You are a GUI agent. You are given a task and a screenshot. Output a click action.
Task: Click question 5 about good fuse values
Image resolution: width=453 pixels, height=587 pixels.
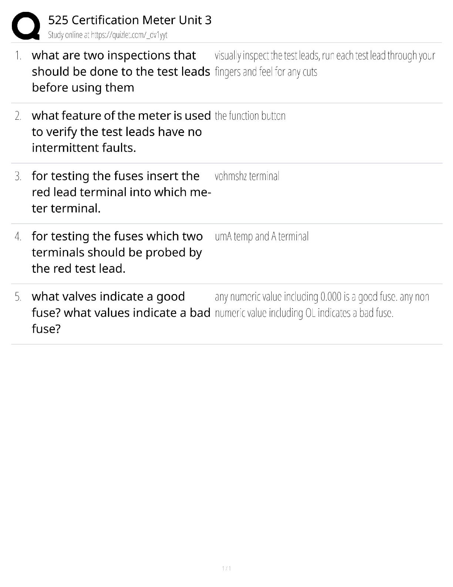click(121, 312)
